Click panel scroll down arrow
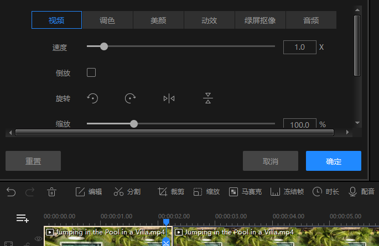Image resolution: width=379 pixels, height=246 pixels. pos(357,123)
